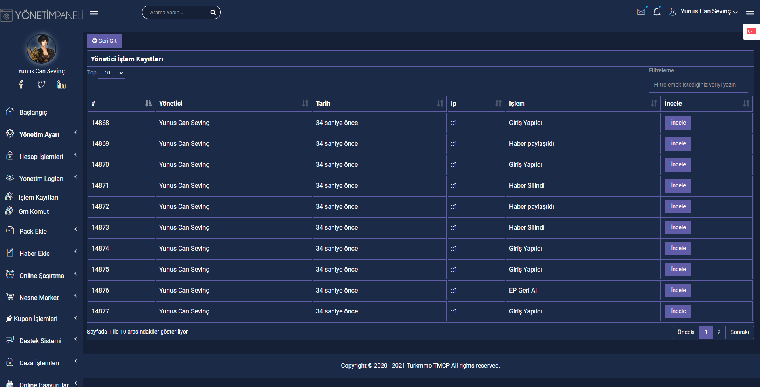Screen dimensions: 760x387
Task: Go to Önceki page
Action: 686,332
